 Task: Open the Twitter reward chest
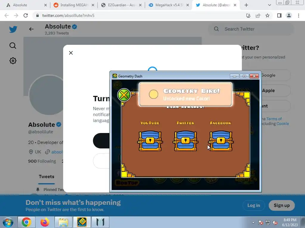[185, 141]
